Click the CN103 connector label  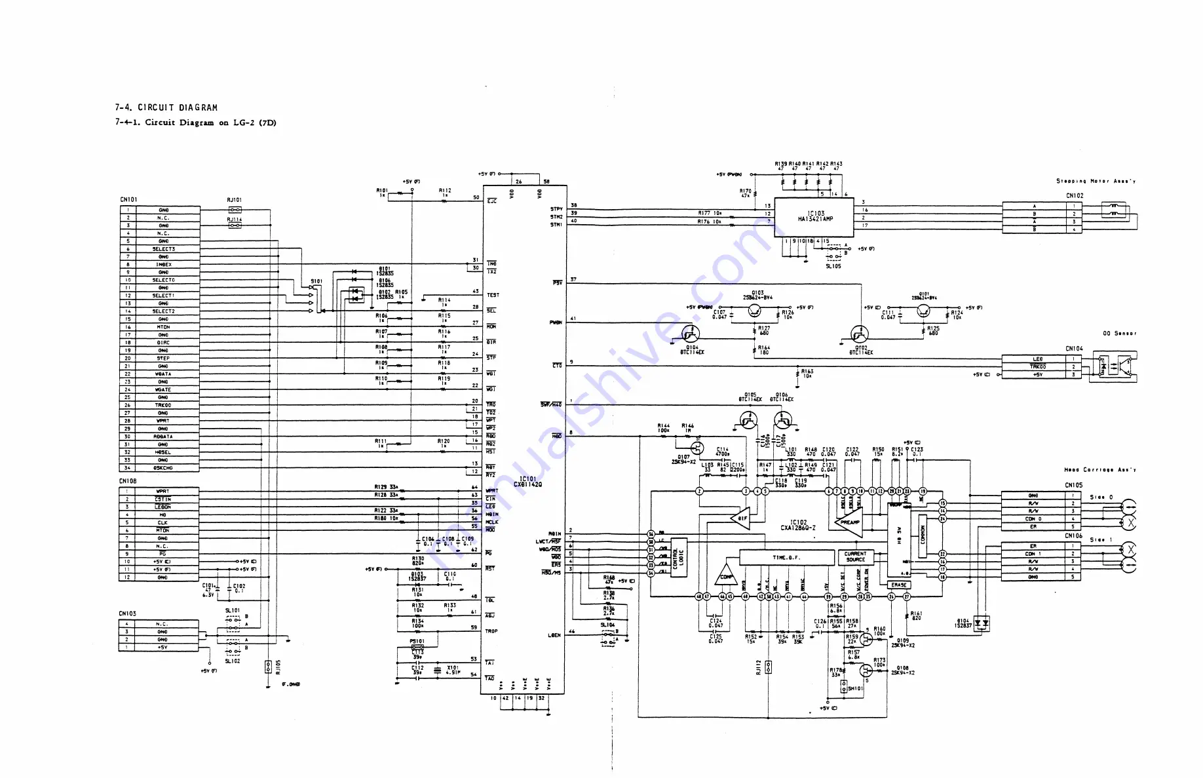128,614
